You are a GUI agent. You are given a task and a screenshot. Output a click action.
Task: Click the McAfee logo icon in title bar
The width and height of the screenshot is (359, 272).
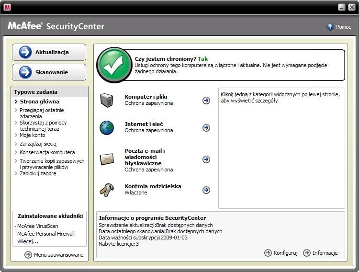[7, 7]
